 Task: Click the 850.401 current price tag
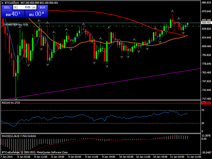tap(206, 23)
